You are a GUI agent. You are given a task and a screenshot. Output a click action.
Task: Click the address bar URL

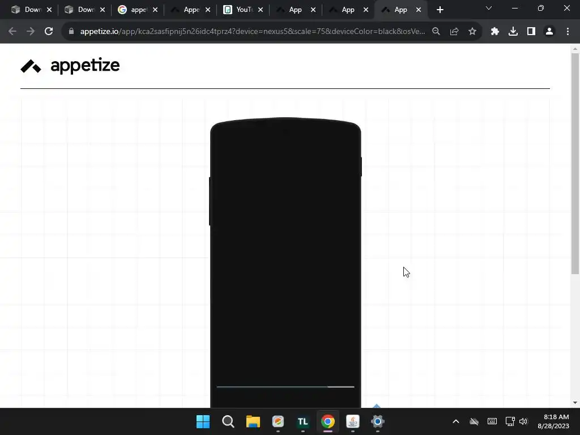click(252, 32)
